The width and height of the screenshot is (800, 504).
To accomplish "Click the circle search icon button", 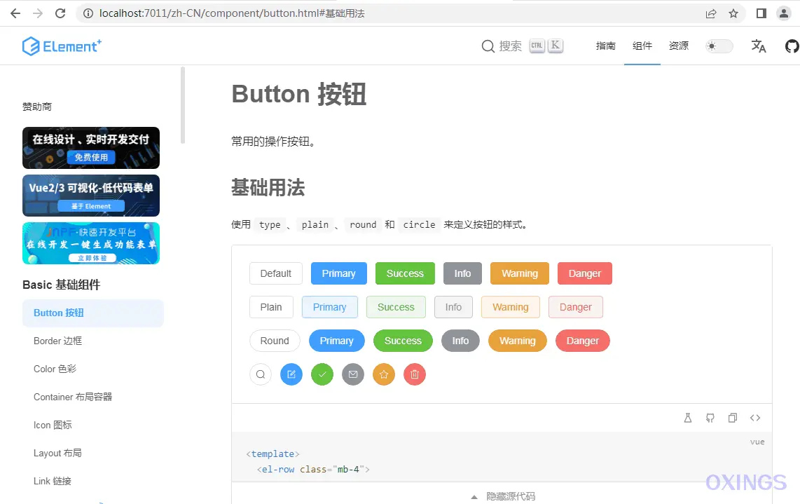I will (260, 374).
